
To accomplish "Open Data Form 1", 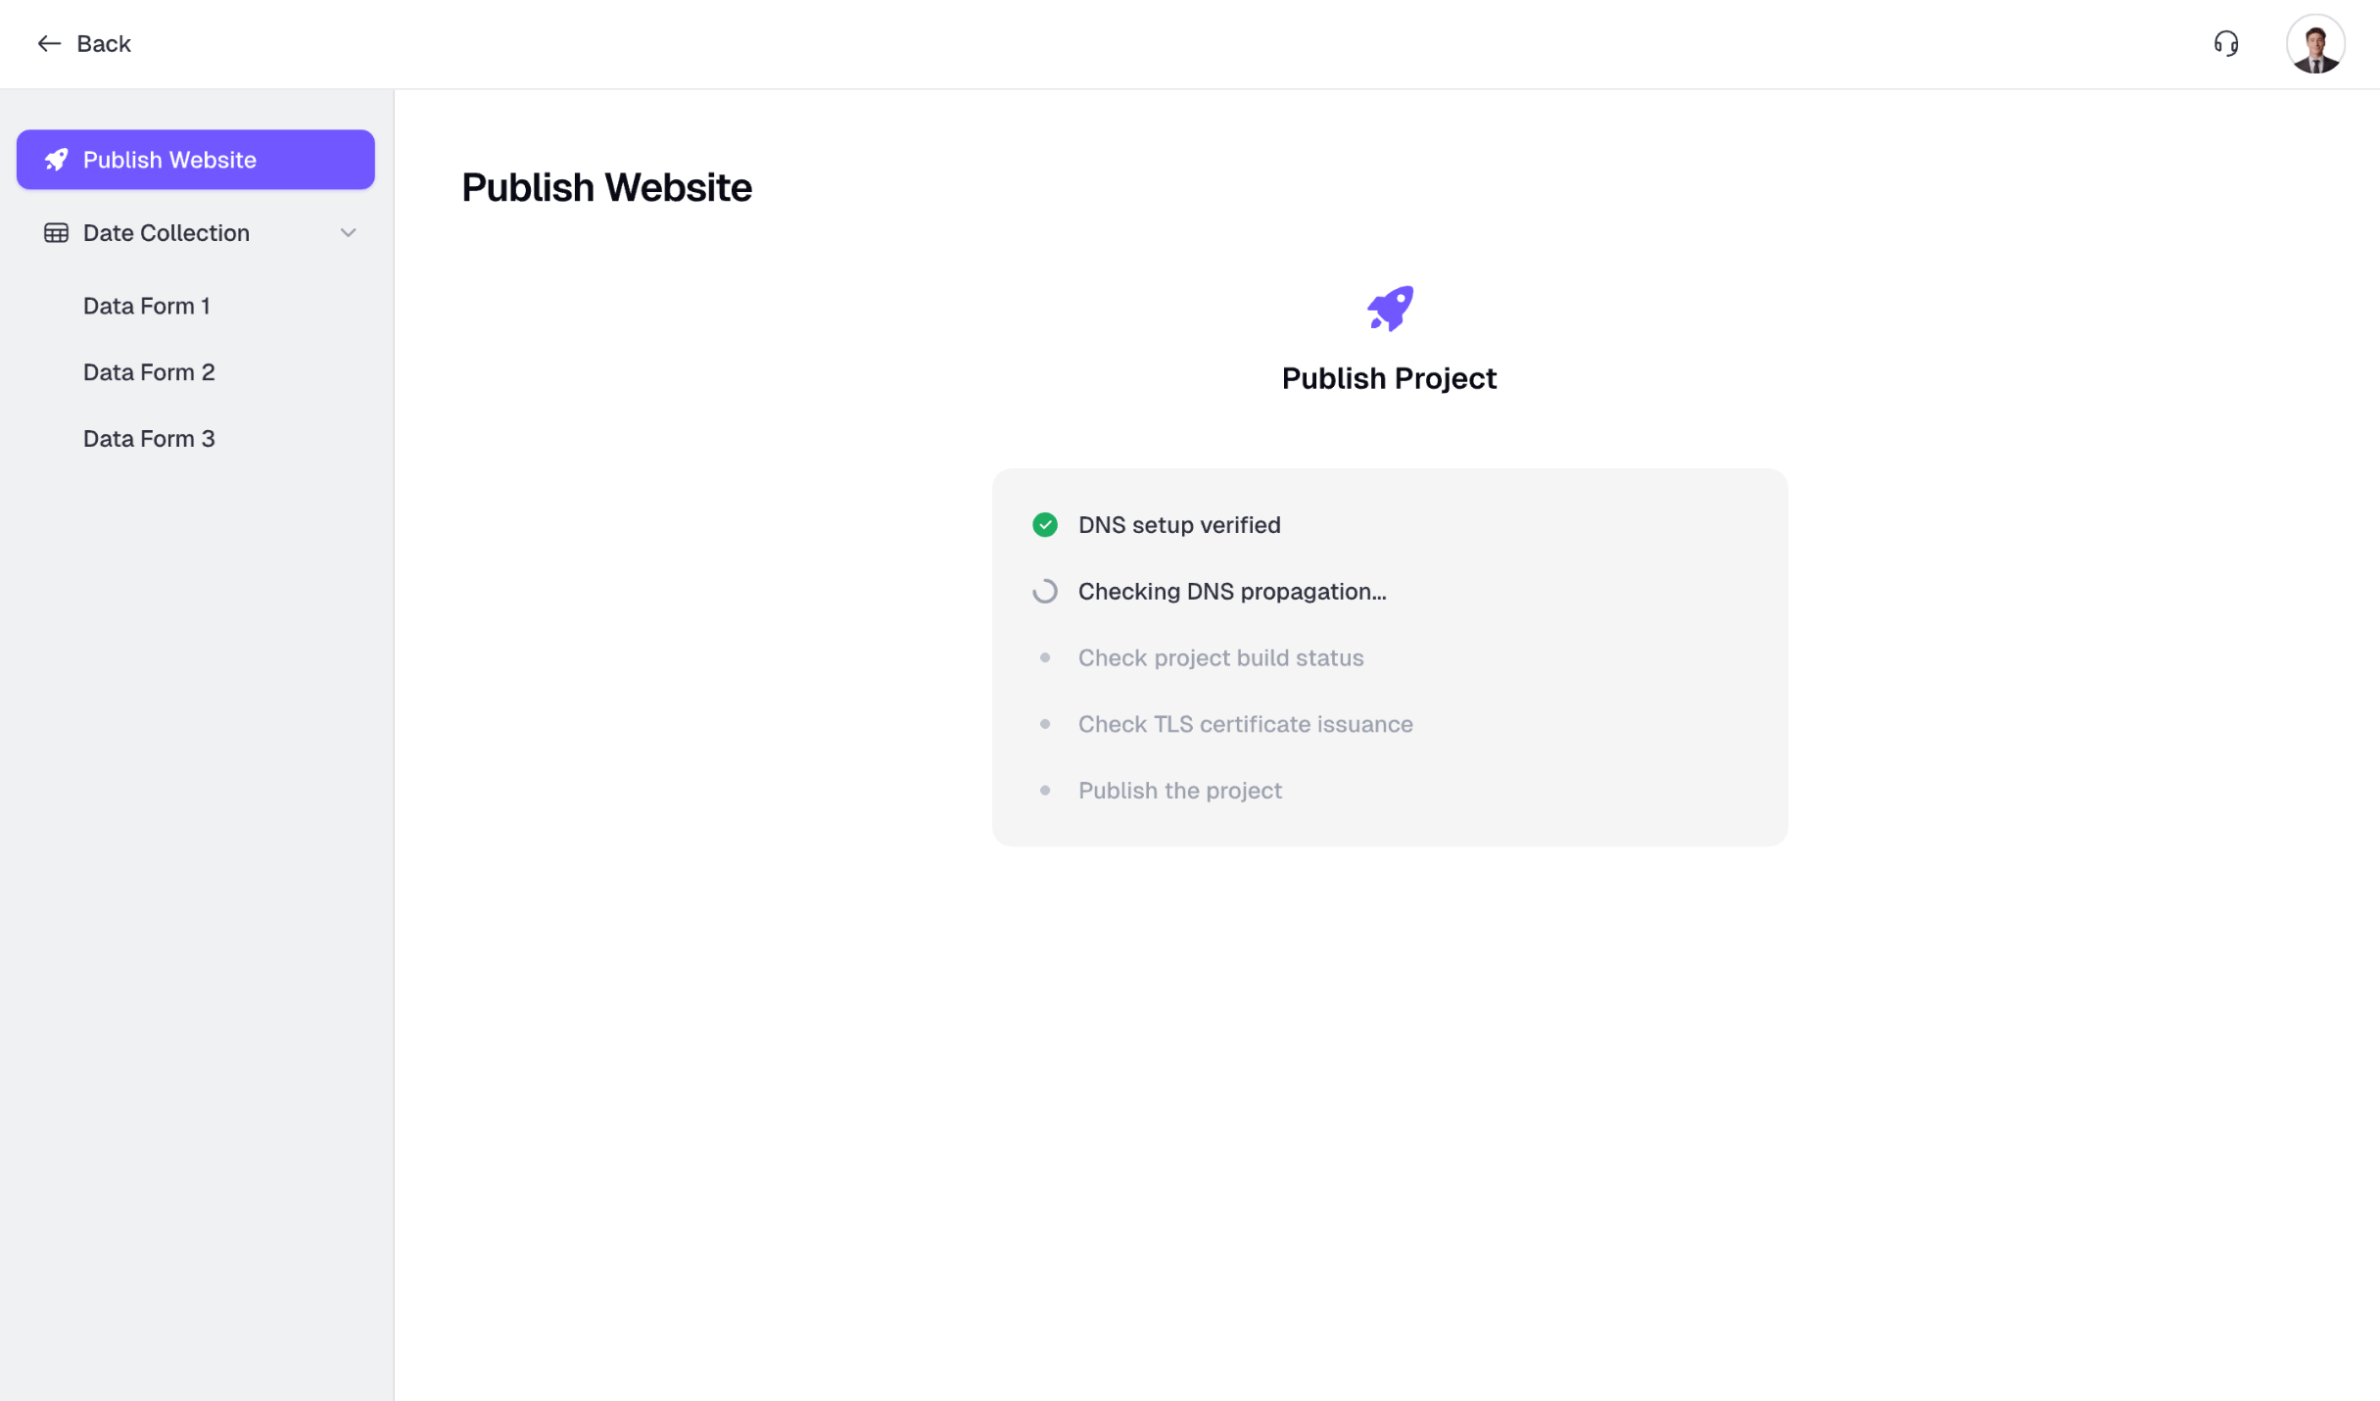I will (147, 306).
